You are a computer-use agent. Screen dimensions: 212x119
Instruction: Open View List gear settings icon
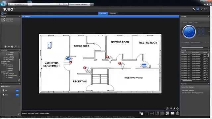pyautogui.click(x=12, y=47)
